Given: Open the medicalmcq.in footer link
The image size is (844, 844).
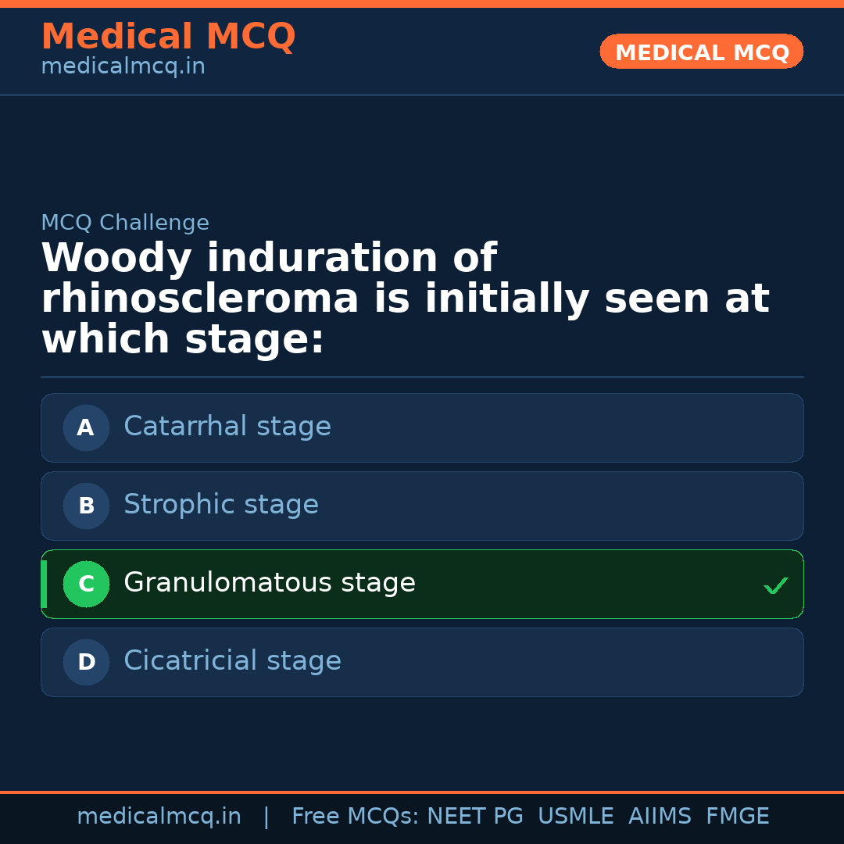Looking at the screenshot, I should (159, 817).
